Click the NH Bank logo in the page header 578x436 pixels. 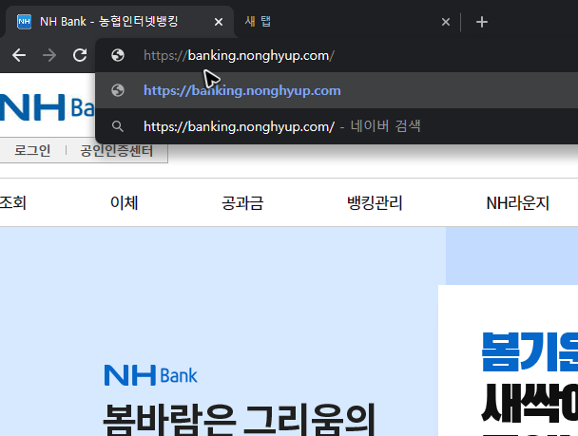[x=48, y=107]
